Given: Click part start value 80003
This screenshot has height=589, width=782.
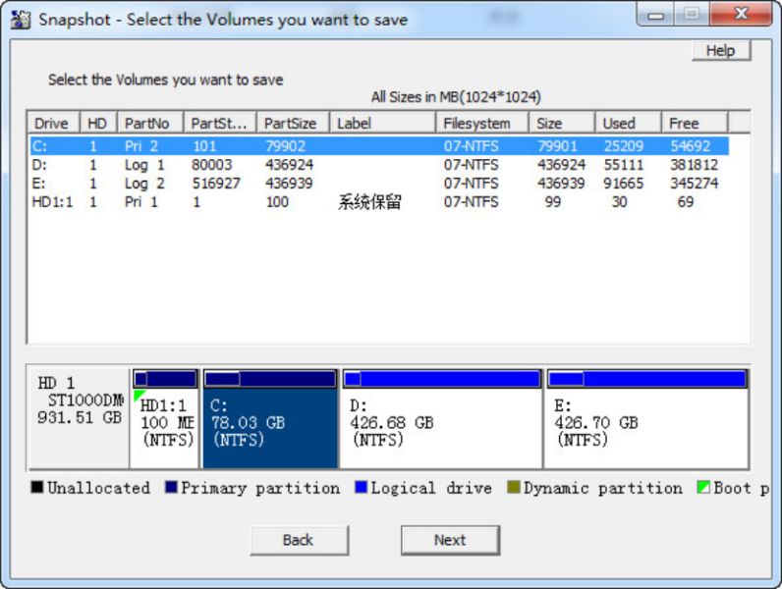Looking at the screenshot, I should [x=212, y=165].
